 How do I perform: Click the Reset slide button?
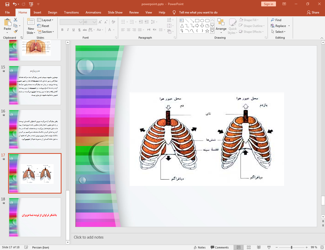coord(43,26)
